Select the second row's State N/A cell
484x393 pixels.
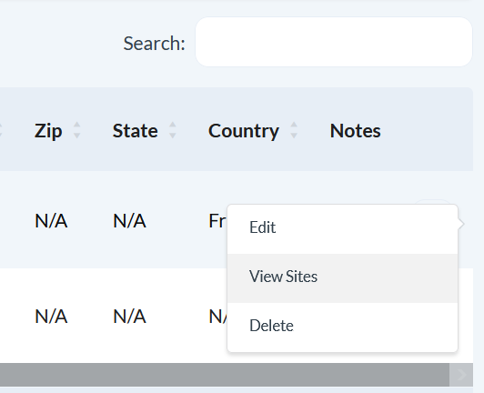click(x=129, y=317)
